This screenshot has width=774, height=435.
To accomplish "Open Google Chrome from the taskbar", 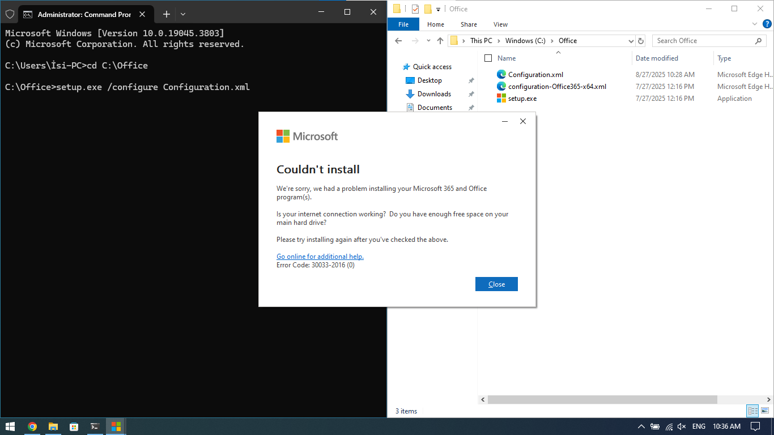I will (x=32, y=427).
